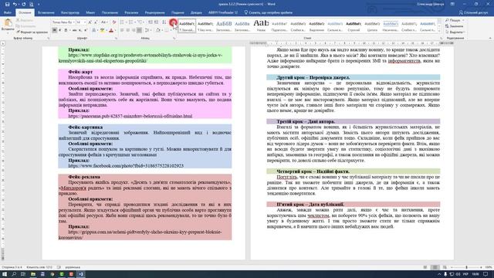Toggle italic formatting
This screenshot has width=494, height=278.
60,30
